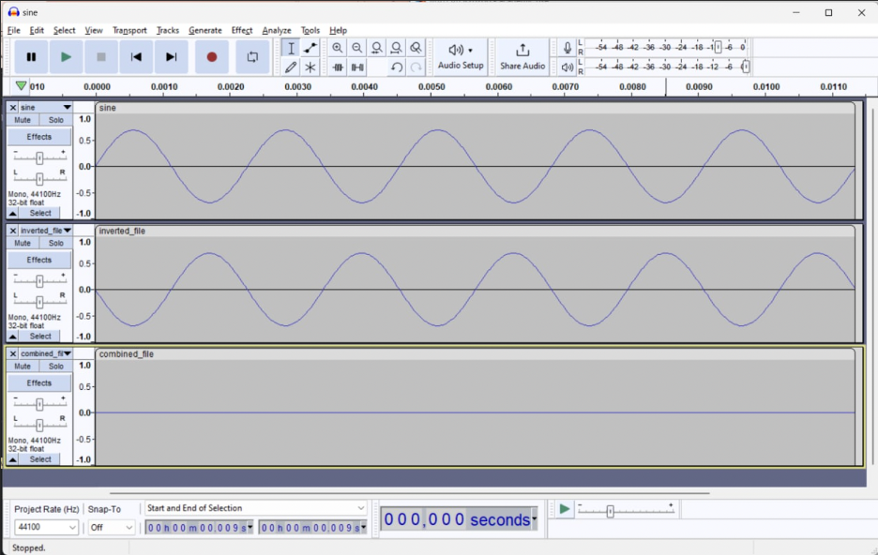Open the Edit menu

tap(37, 30)
